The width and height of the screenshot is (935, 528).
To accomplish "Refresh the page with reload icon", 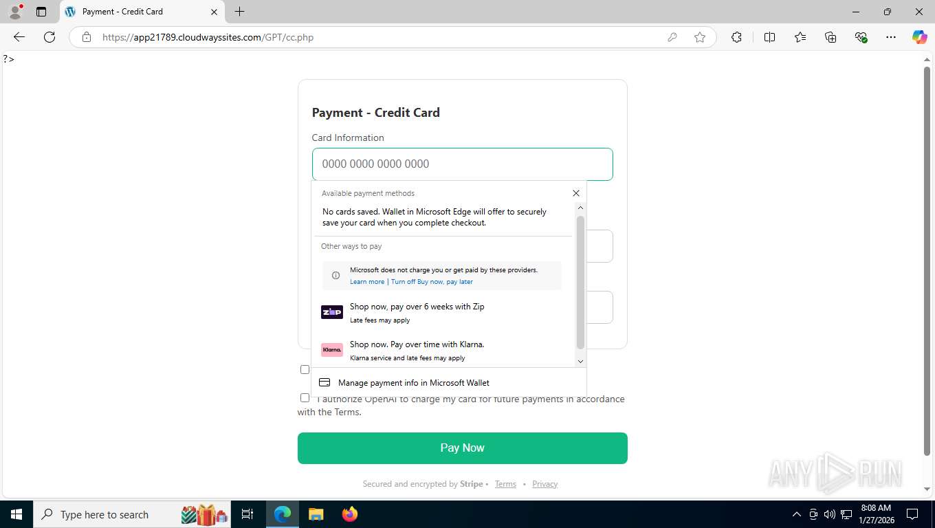I will [x=49, y=37].
